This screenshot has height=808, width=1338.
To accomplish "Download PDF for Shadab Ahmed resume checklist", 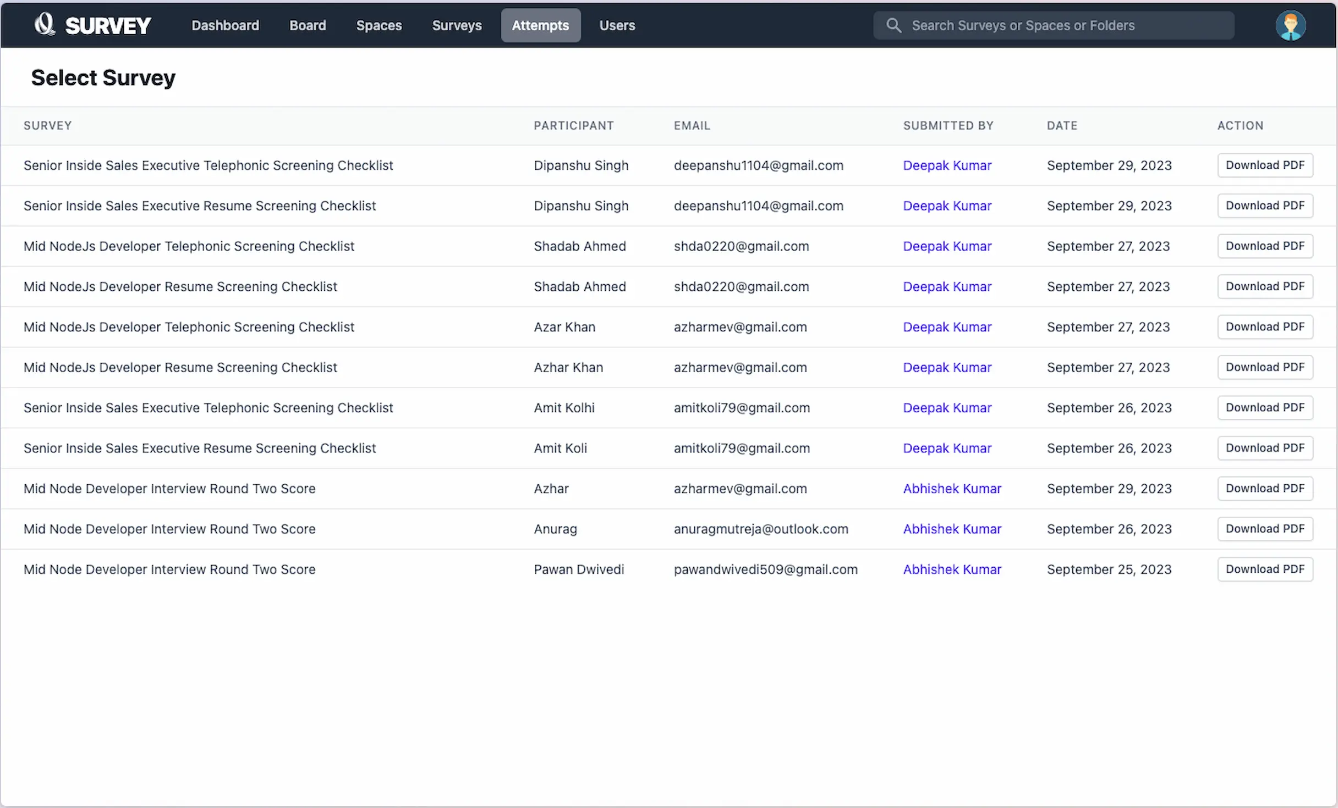I will [1264, 286].
